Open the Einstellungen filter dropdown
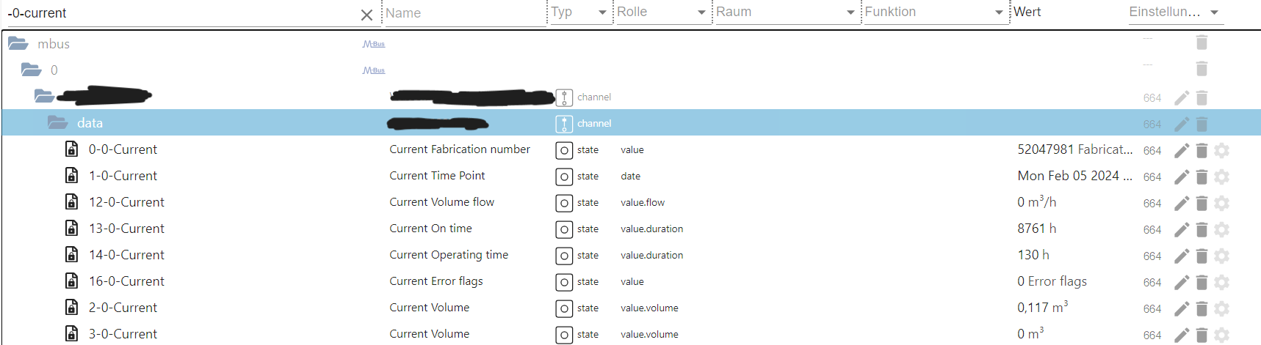Viewport: 1261px width, 345px height. click(1175, 12)
